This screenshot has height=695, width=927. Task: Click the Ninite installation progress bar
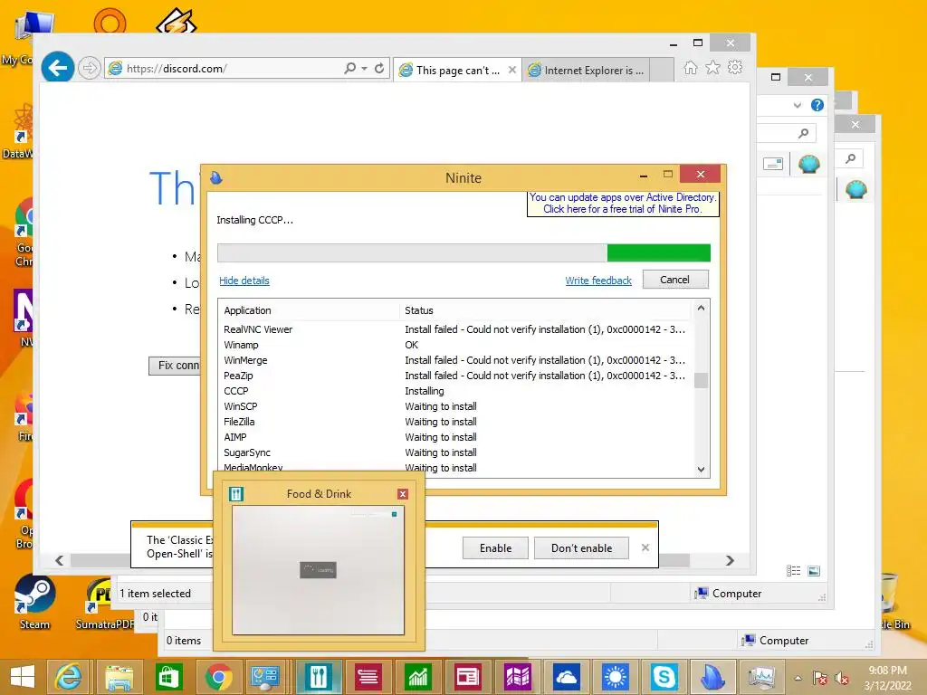pyautogui.click(x=463, y=253)
